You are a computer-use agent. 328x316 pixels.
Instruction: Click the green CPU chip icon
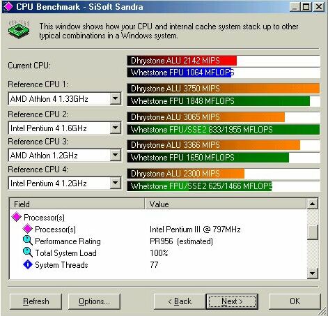click(x=19, y=29)
